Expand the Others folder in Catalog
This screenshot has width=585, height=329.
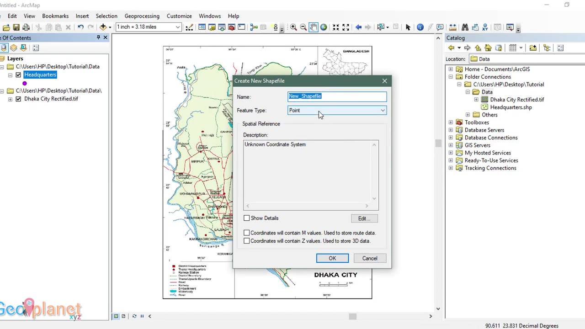coord(468,115)
